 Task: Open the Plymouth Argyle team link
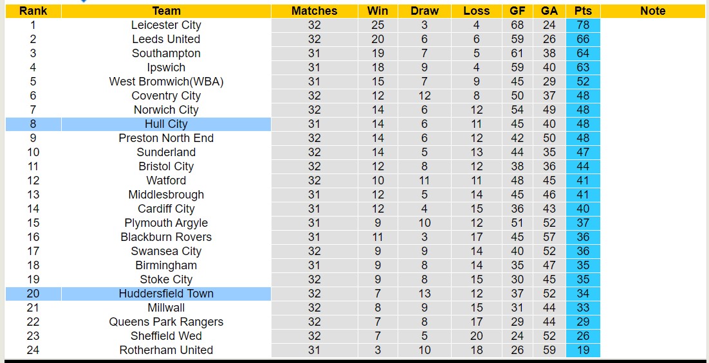[166, 223]
